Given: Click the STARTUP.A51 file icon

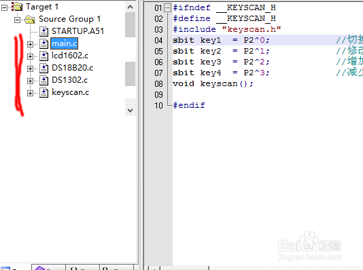Looking at the screenshot, I should click(44, 32).
